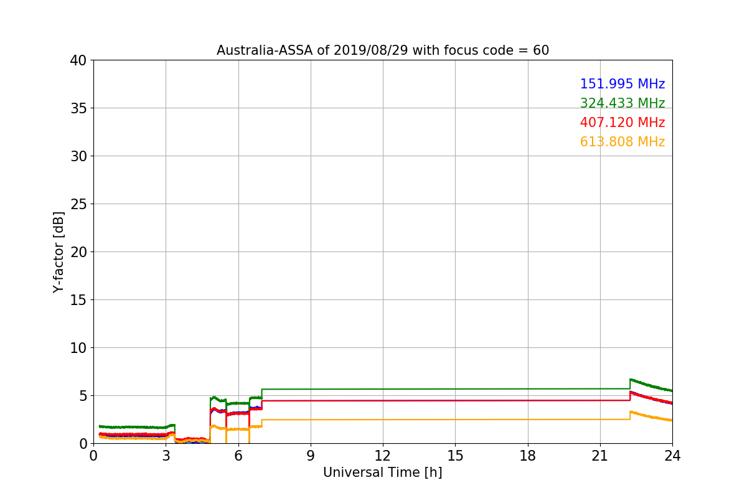
Task: Click the y-axis tick label 35
Action: click(x=78, y=108)
